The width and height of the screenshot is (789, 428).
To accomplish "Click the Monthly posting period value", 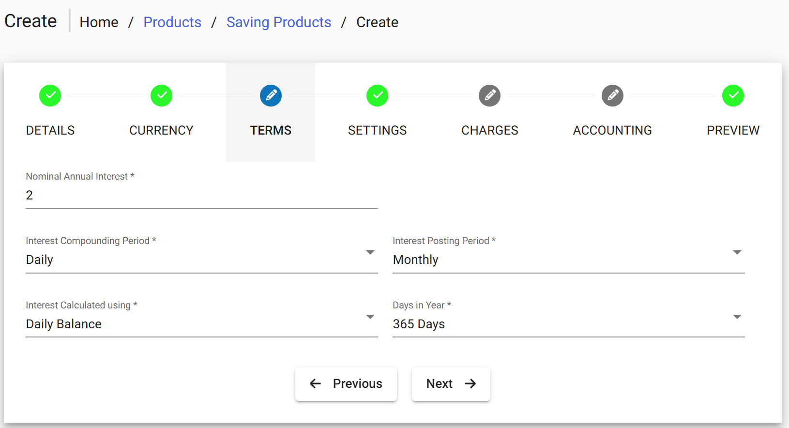I will coord(416,260).
